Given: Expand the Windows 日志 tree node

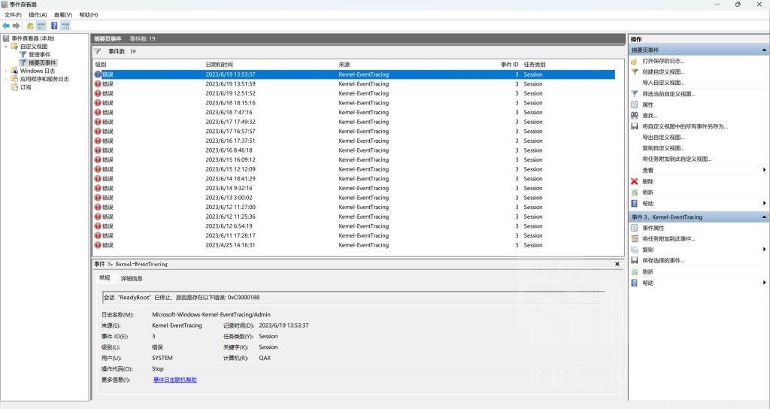Looking at the screenshot, I should coord(5,71).
